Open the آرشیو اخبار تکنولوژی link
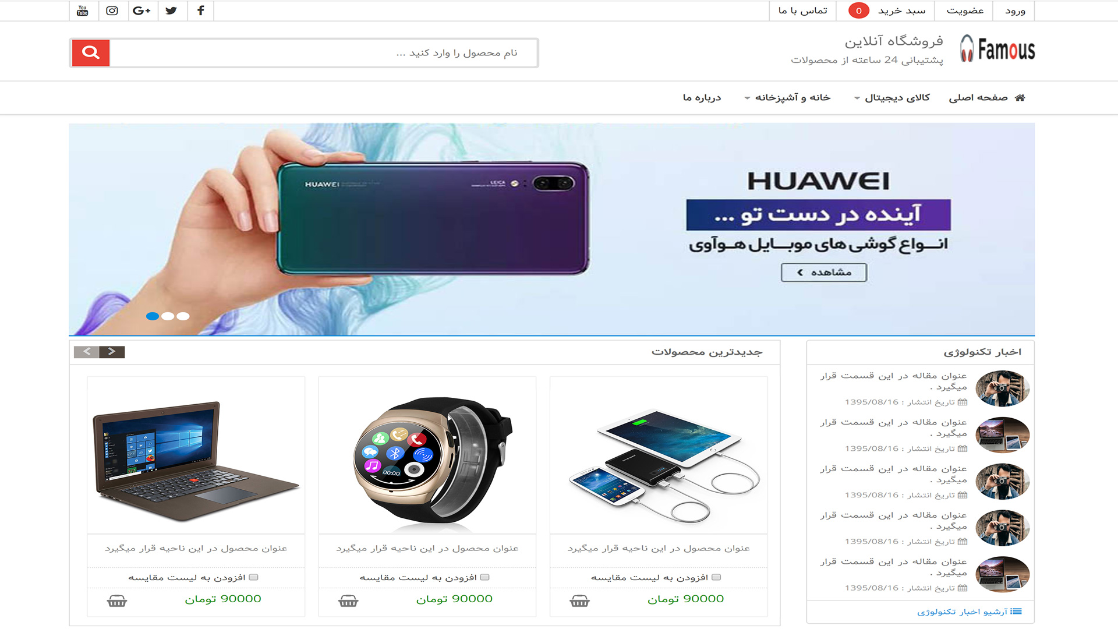1118x629 pixels. [x=970, y=612]
